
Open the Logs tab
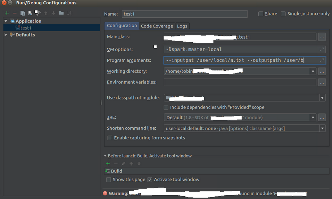[x=182, y=26]
